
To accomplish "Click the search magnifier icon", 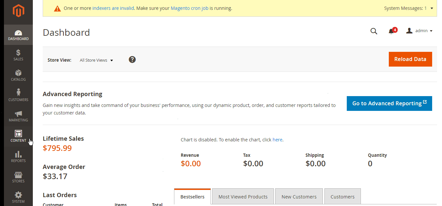I will point(374,31).
